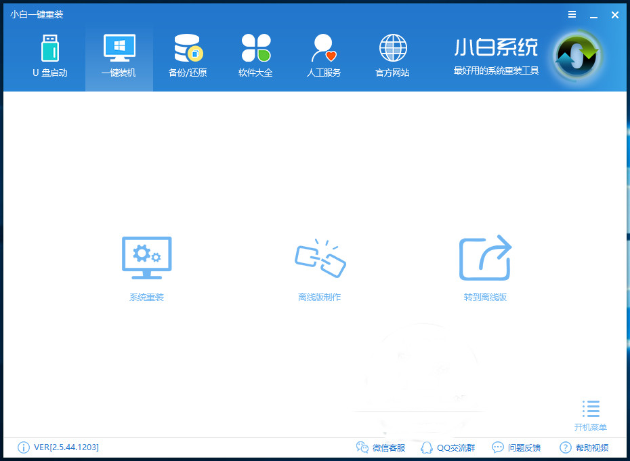Viewport: 630px width, 461px height.
Task: Select the 转到离线版 label
Action: [x=485, y=297]
